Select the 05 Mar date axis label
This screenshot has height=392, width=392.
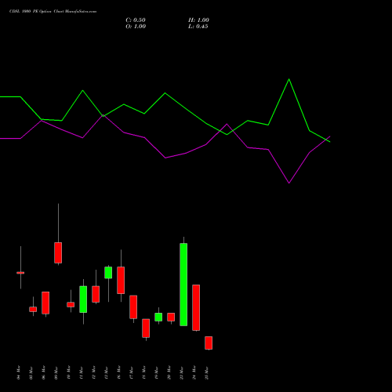pyautogui.click(x=31, y=372)
